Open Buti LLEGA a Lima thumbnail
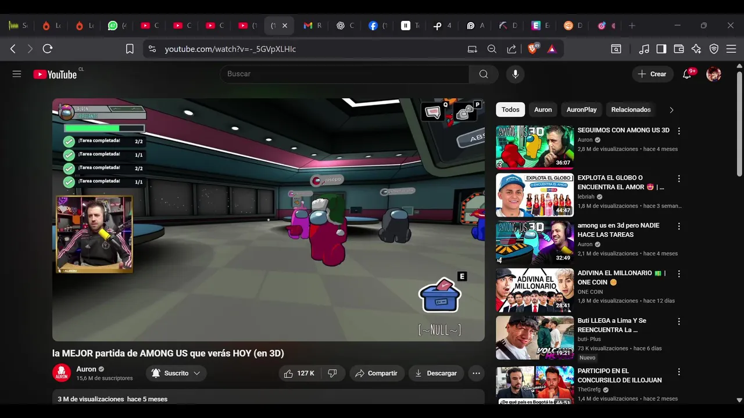Viewport: 744px width, 418px height. click(x=535, y=337)
